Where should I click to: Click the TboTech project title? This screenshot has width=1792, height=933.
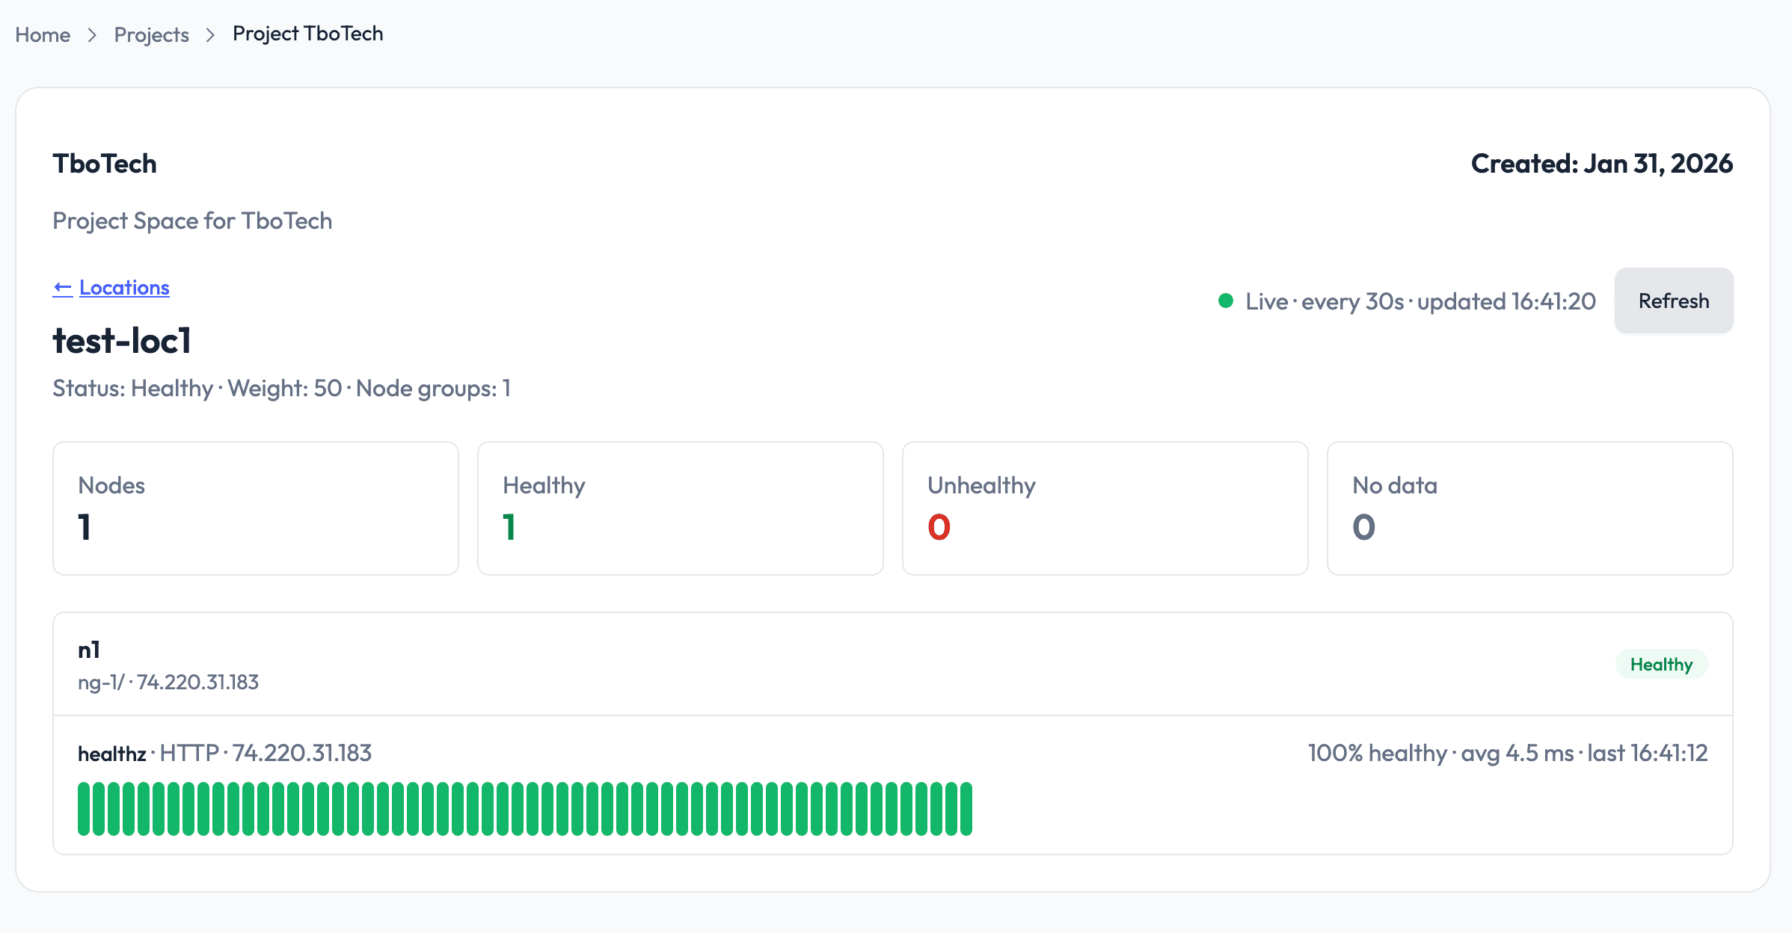click(105, 163)
